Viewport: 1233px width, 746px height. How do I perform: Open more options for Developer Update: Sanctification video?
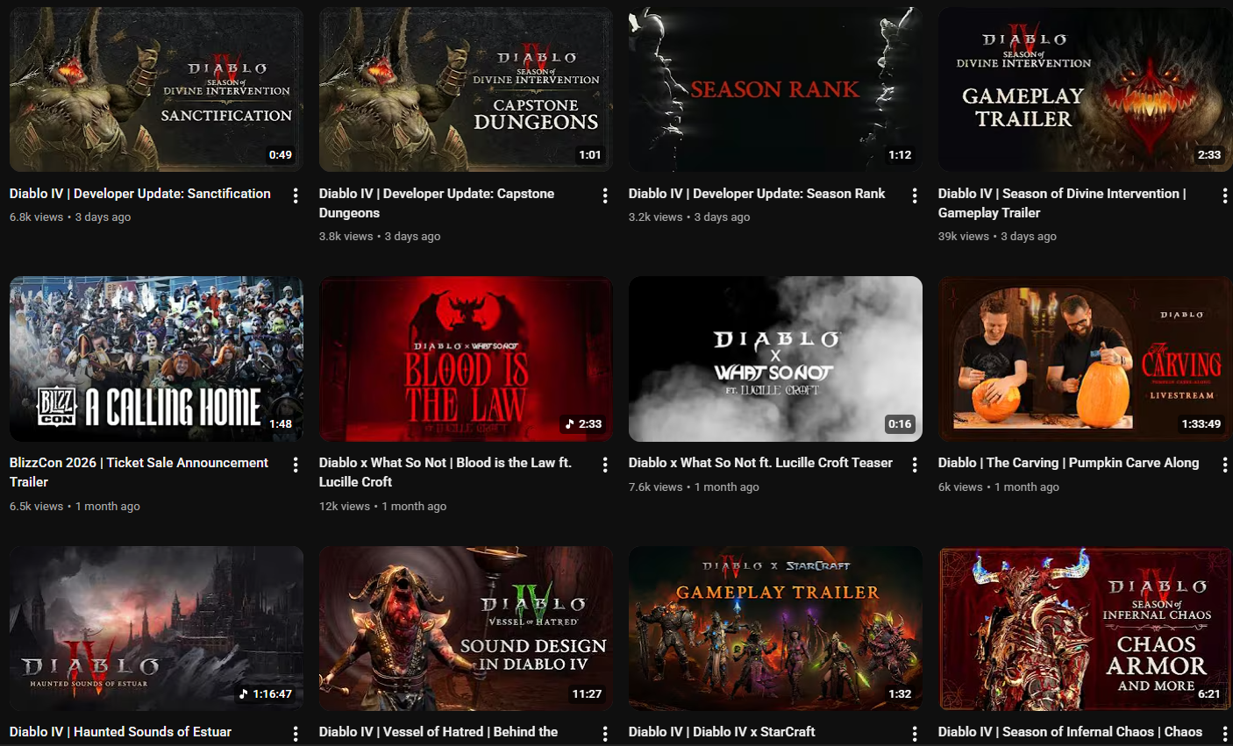pyautogui.click(x=296, y=195)
